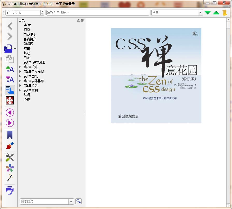Search the table of contents with the magnifier
This screenshot has height=209, width=232.
tap(79, 201)
